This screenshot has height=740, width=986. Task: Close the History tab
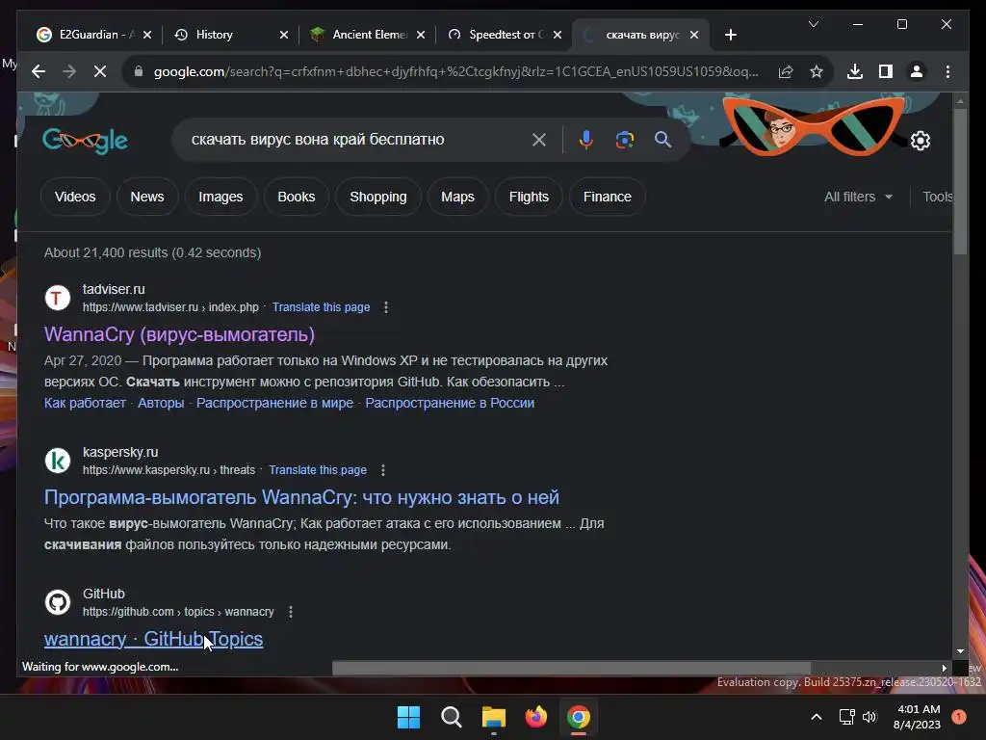284,35
